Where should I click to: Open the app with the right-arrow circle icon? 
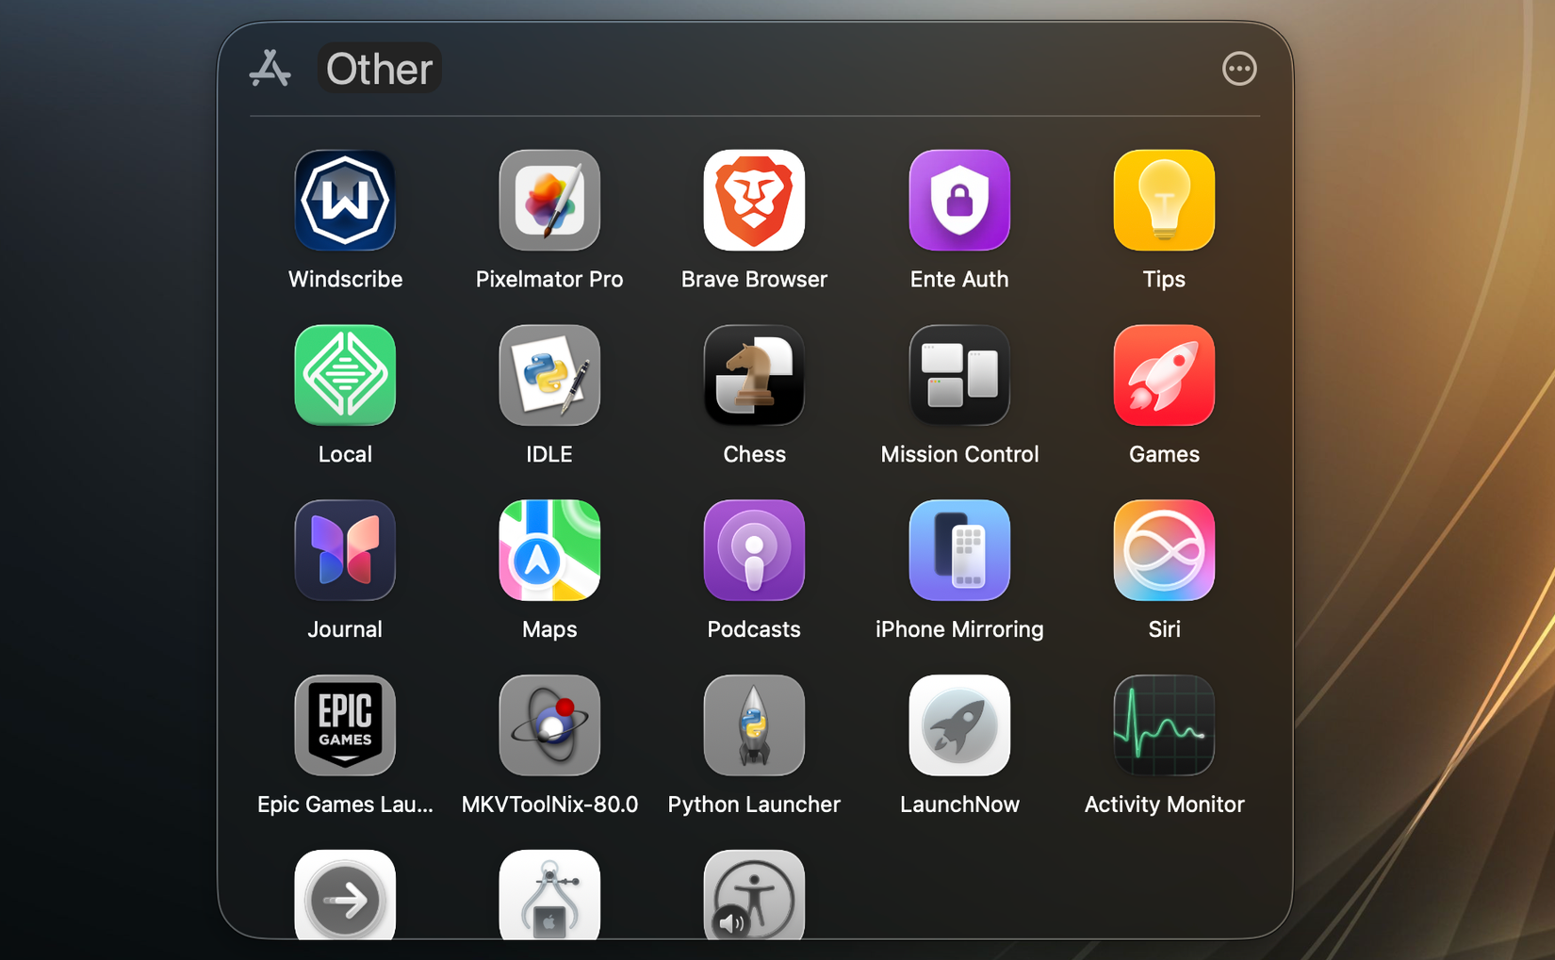345,895
